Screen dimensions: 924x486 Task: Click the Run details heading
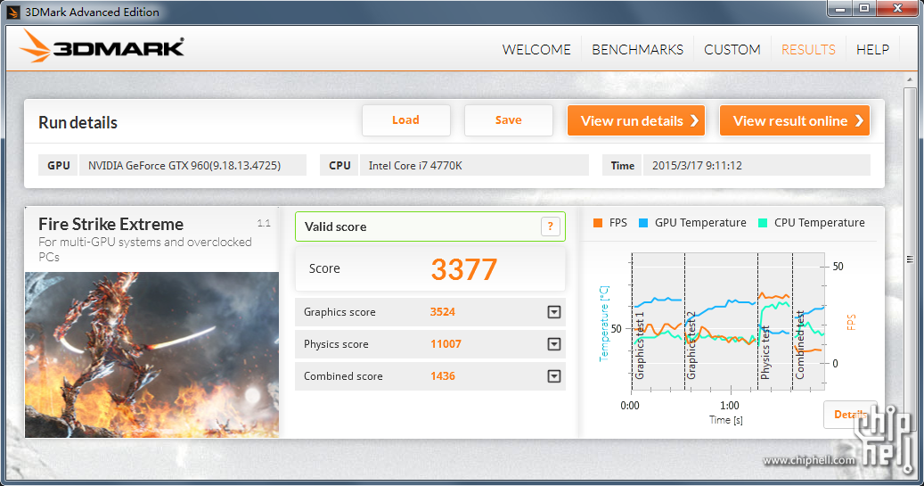coord(78,123)
